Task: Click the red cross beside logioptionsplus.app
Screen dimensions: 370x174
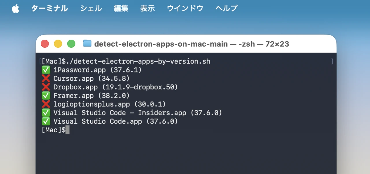Action: pos(46,104)
